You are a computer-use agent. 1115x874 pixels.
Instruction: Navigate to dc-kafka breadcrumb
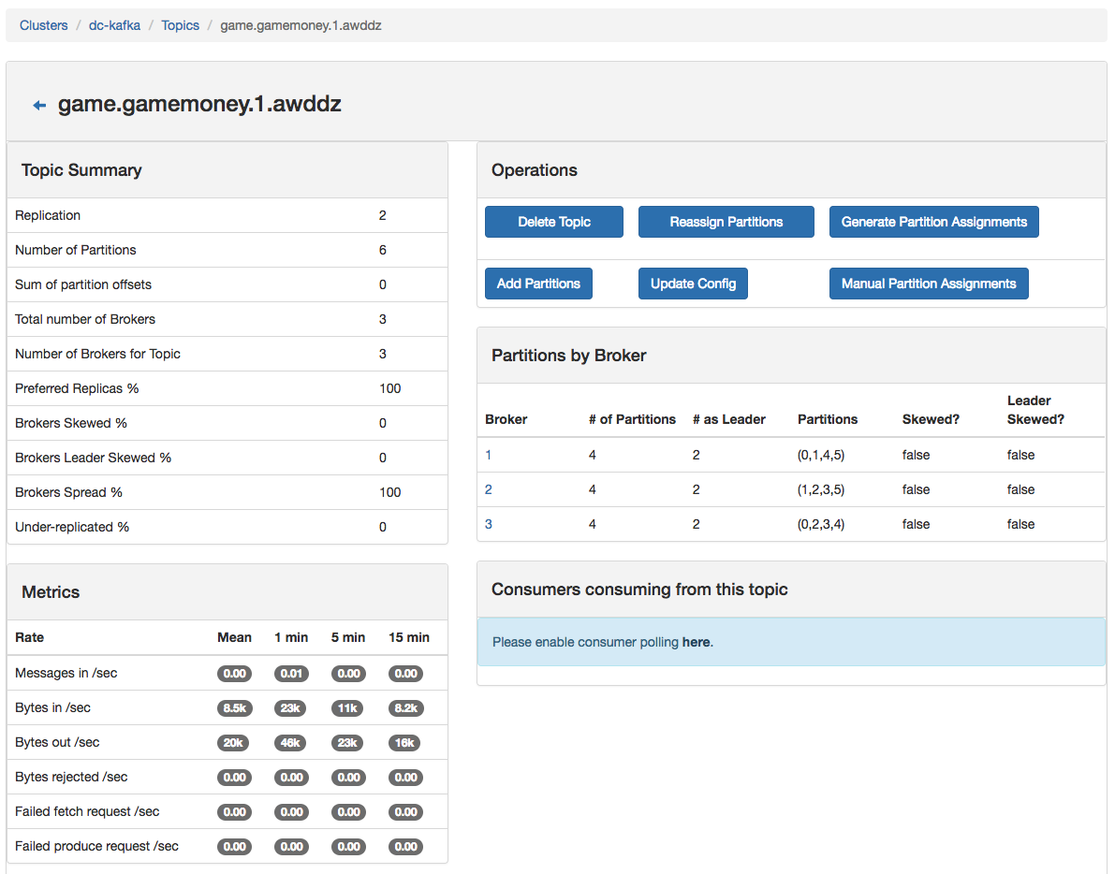click(114, 25)
